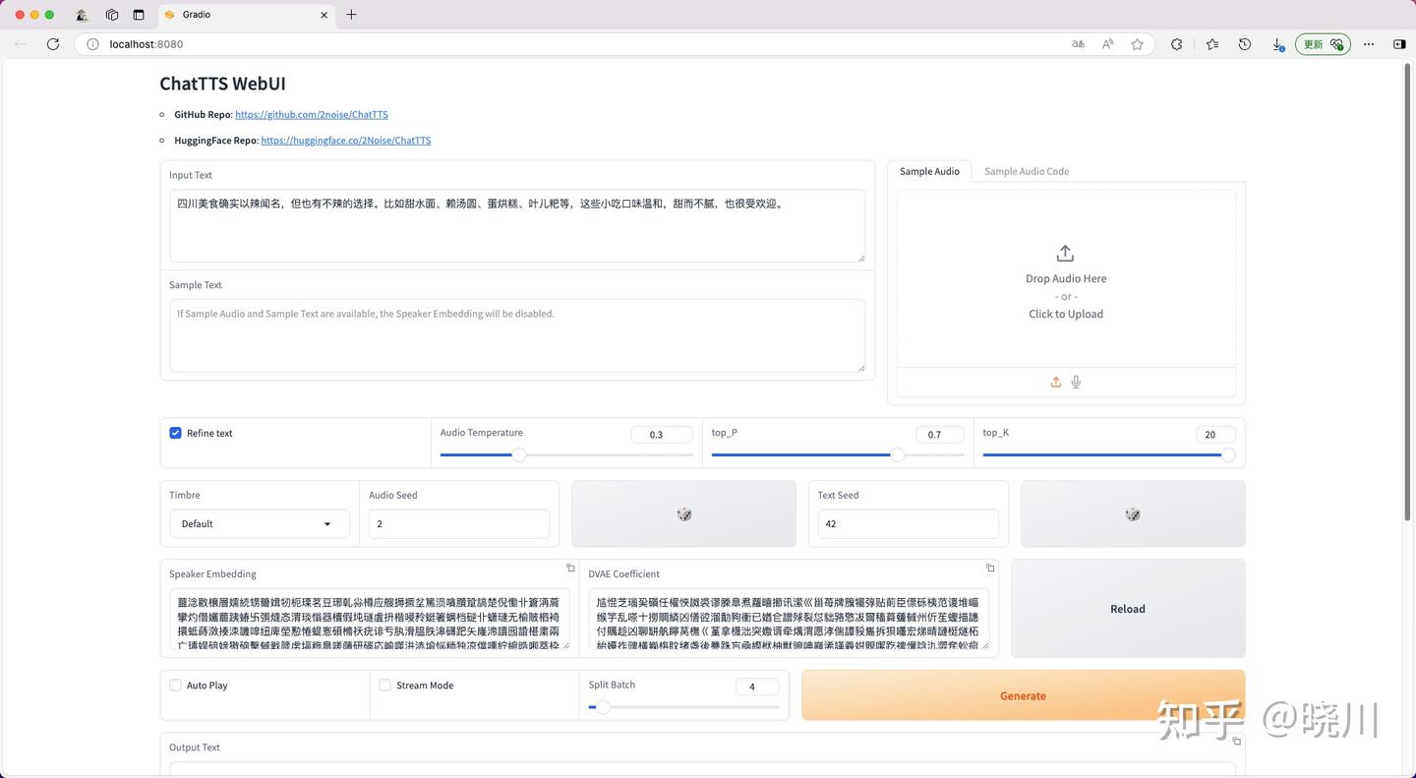Click the translate page icon in address bar
The image size is (1416, 778).
click(x=1079, y=44)
